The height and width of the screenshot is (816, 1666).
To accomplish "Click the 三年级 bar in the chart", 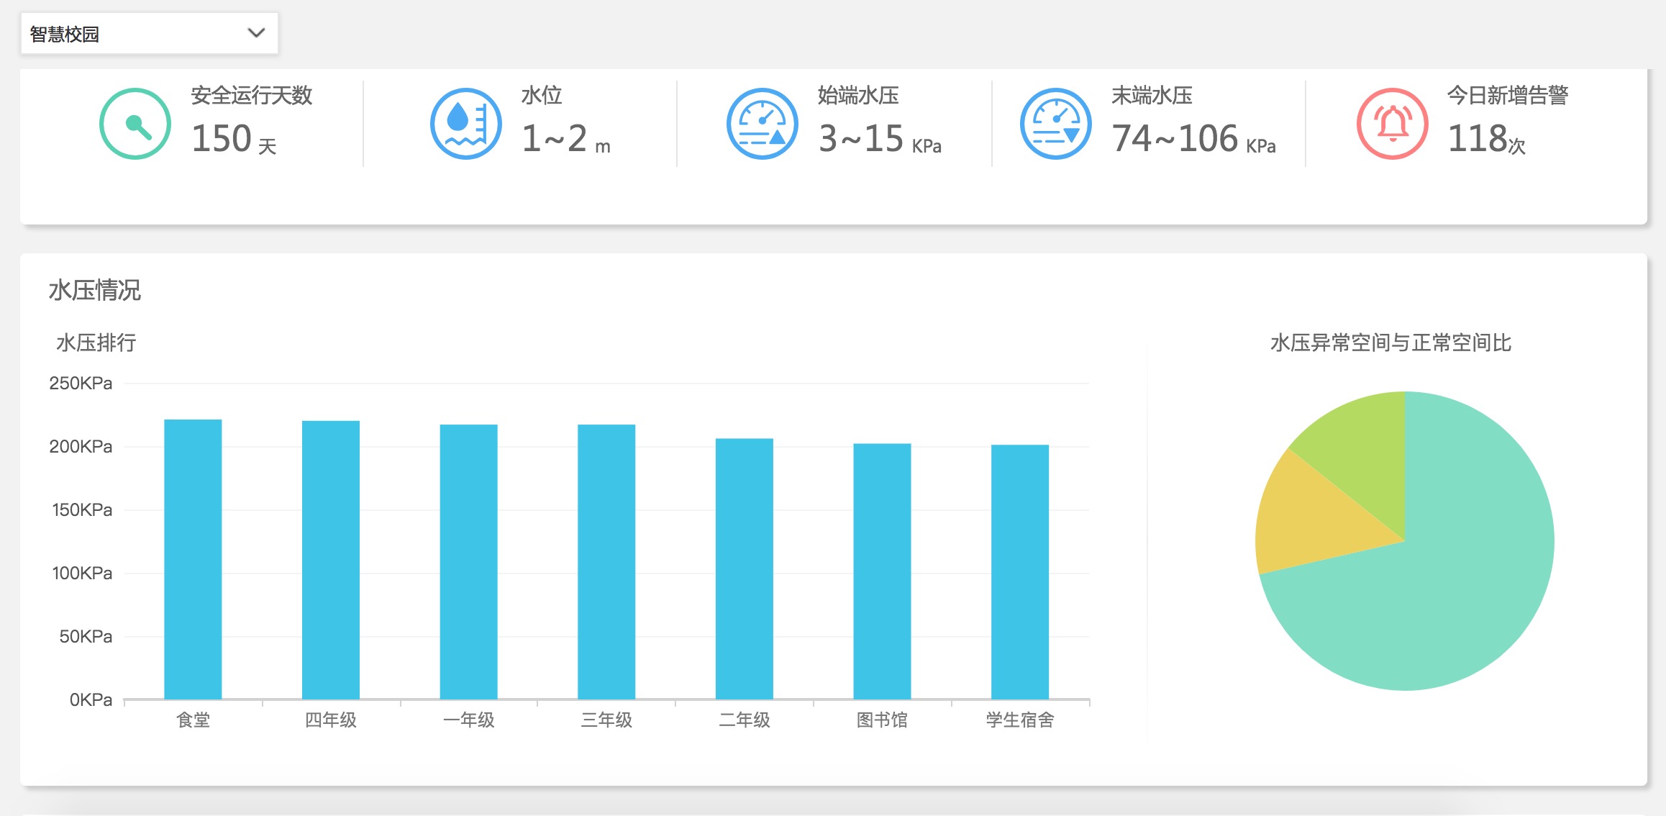I will click(x=606, y=562).
